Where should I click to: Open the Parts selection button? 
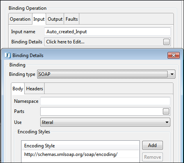coord(166,111)
